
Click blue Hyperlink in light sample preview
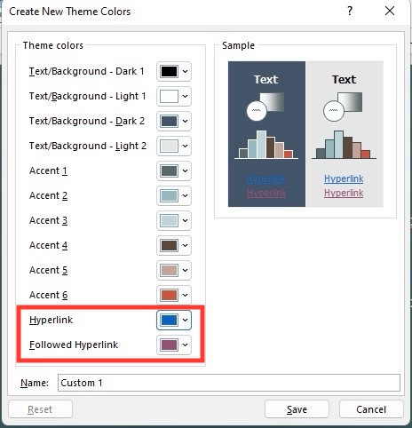(344, 178)
